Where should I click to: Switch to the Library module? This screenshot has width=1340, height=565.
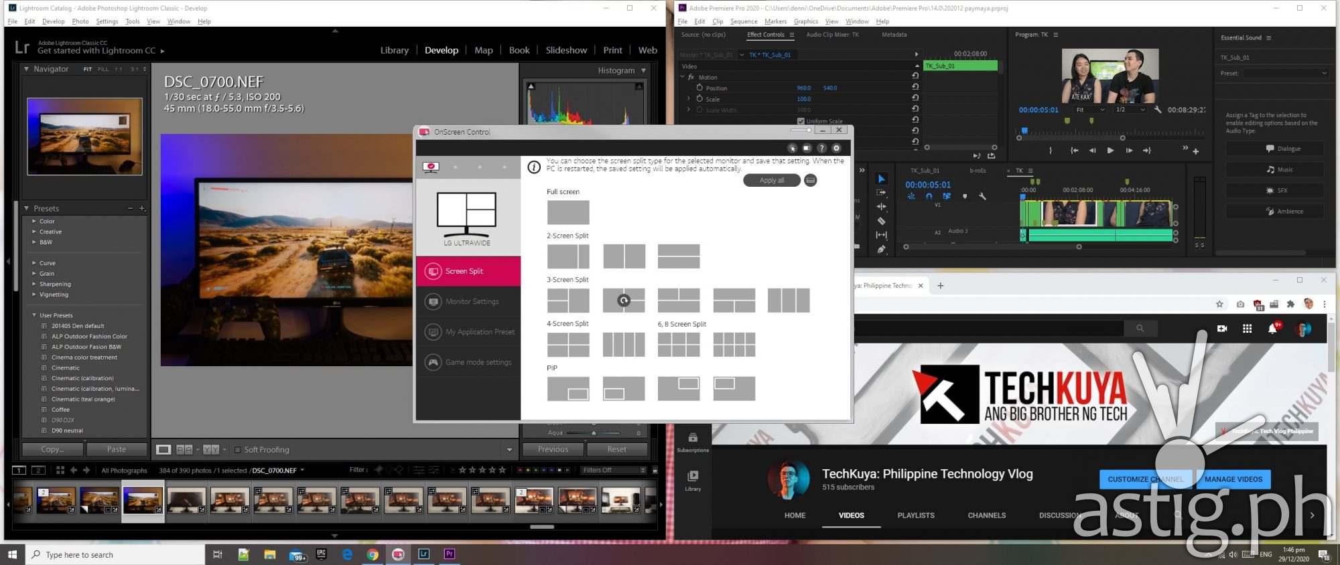coord(394,50)
